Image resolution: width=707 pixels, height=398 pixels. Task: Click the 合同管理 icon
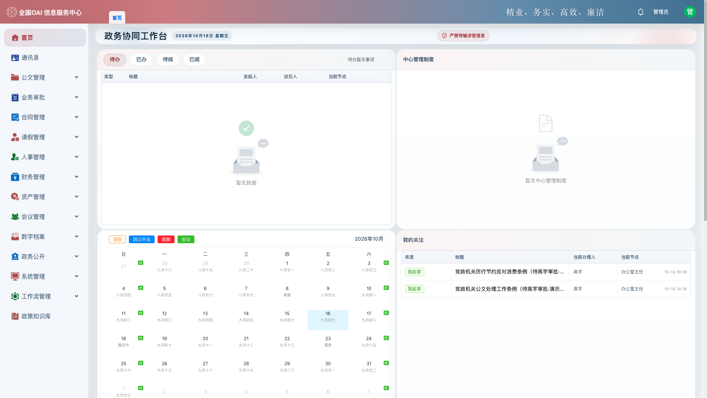[x=15, y=117]
